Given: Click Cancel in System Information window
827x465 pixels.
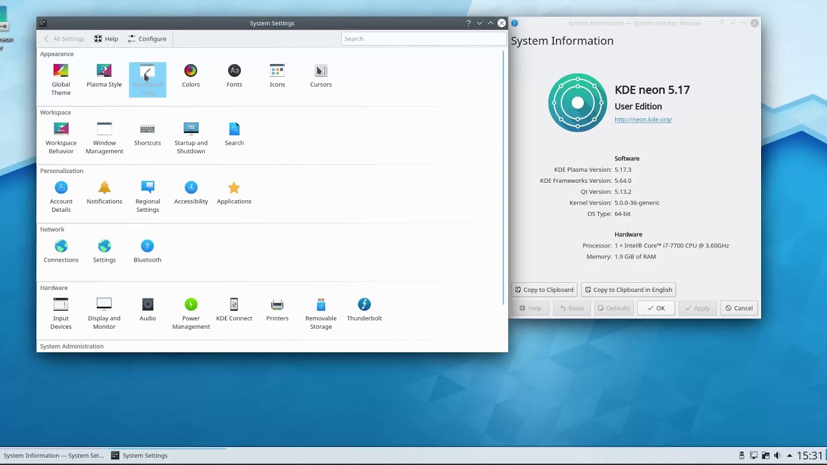Looking at the screenshot, I should pyautogui.click(x=739, y=308).
